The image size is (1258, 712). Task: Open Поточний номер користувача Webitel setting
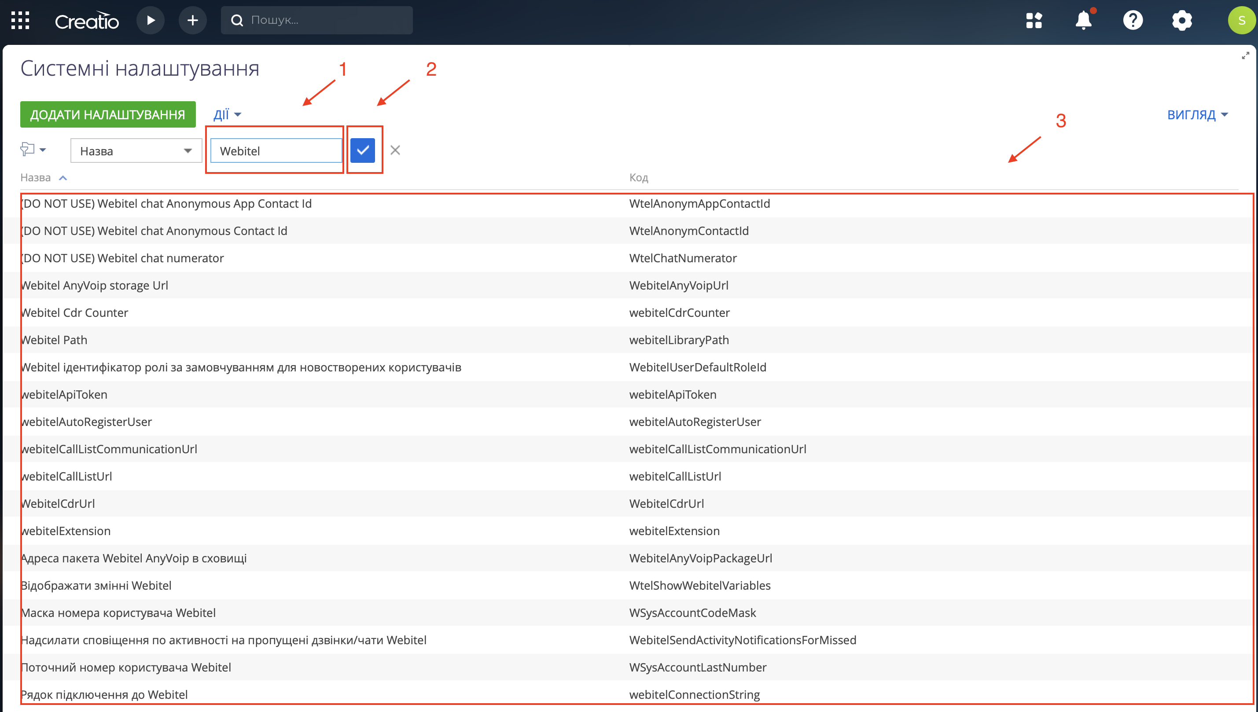click(126, 668)
